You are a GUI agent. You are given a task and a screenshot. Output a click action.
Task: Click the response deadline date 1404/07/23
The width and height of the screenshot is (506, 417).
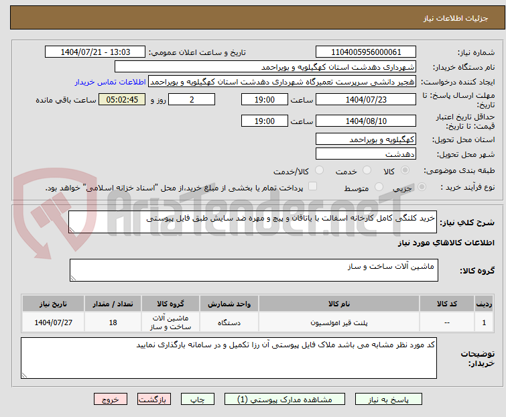point(366,99)
